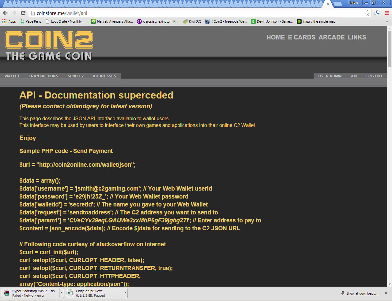Open the Kiwi IRC bookmark
This screenshot has height=301, width=392.
pyautogui.click(x=192, y=21)
